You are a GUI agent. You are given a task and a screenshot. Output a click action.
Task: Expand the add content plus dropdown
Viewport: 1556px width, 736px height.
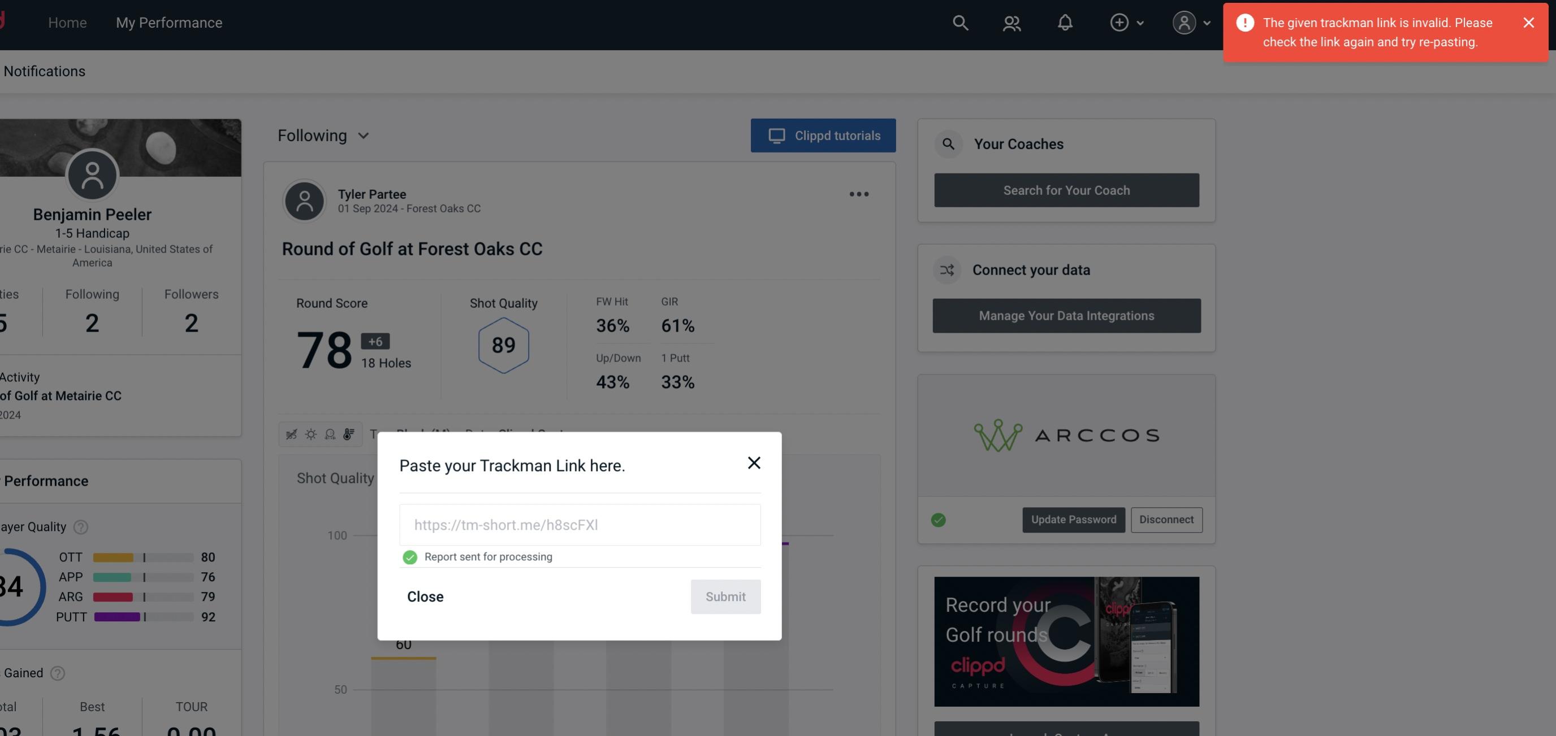coord(1125,22)
